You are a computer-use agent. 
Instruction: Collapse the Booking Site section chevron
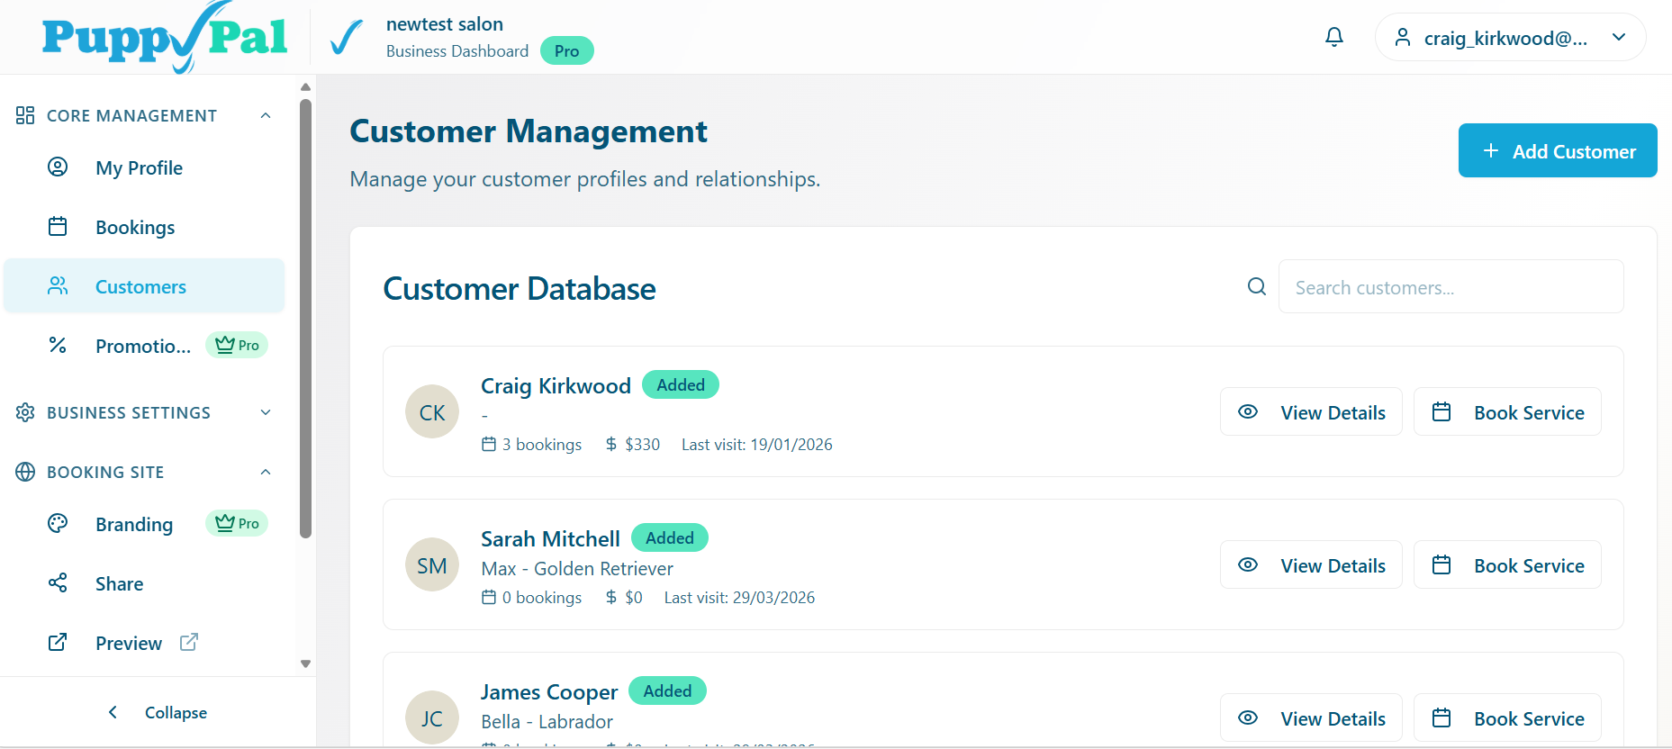(266, 472)
